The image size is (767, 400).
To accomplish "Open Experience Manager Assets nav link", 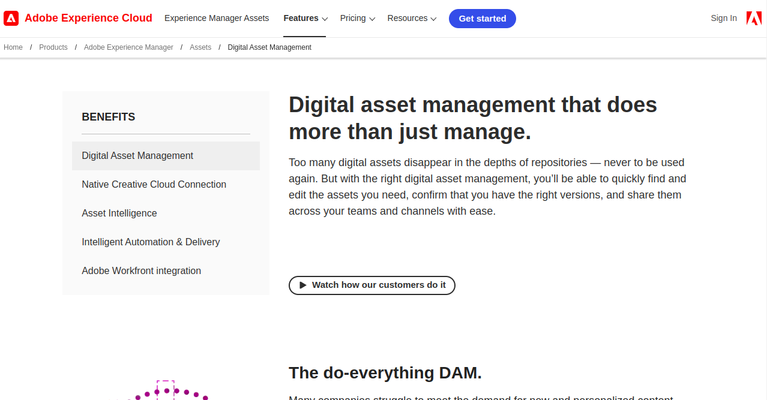I will point(217,18).
